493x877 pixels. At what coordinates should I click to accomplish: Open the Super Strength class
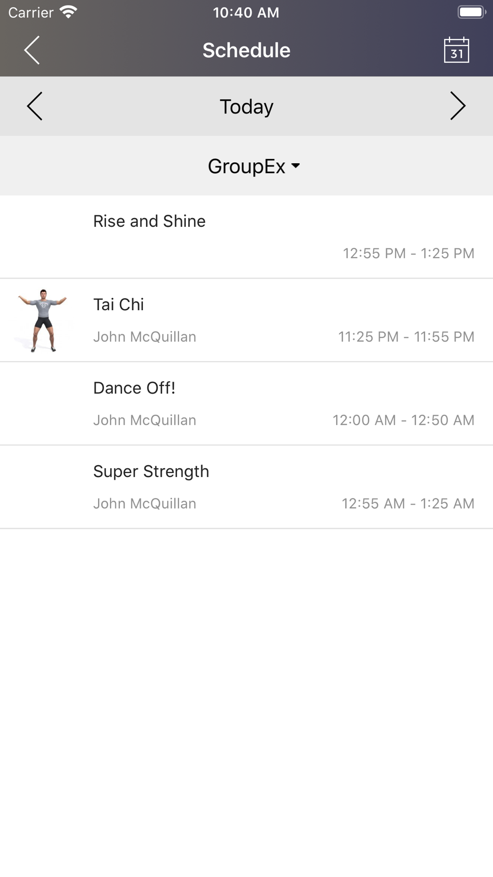click(246, 487)
